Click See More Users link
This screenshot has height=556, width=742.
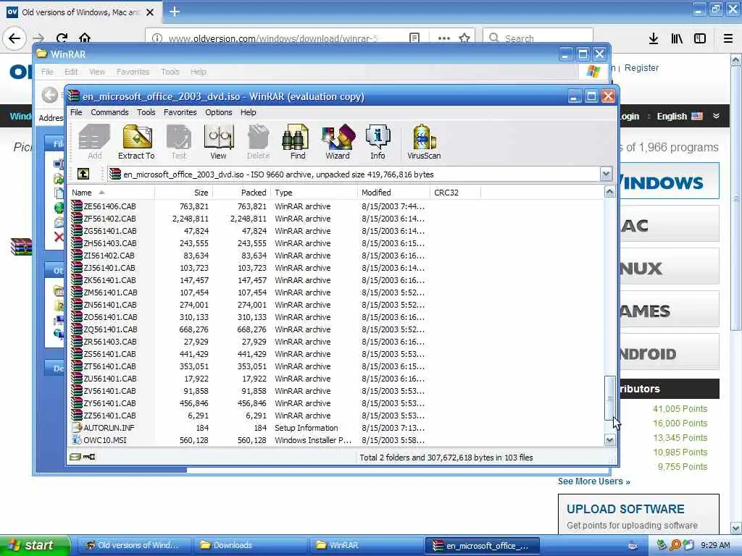point(594,481)
